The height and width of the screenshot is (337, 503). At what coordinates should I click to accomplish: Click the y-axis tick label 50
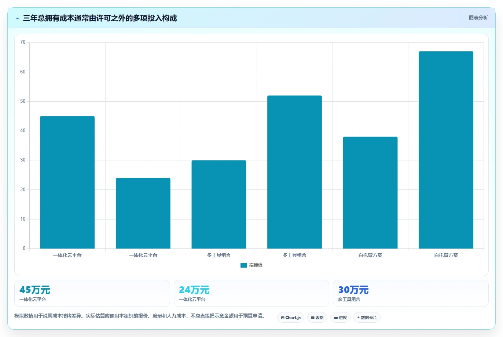coord(23,101)
